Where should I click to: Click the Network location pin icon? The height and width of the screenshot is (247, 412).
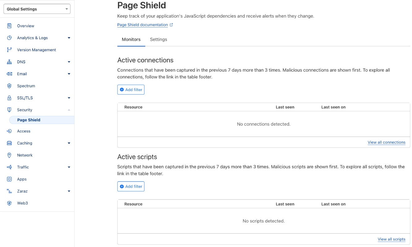[x=9, y=155]
